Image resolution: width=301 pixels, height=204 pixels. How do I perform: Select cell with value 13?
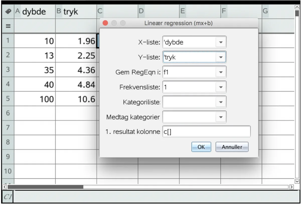35,55
